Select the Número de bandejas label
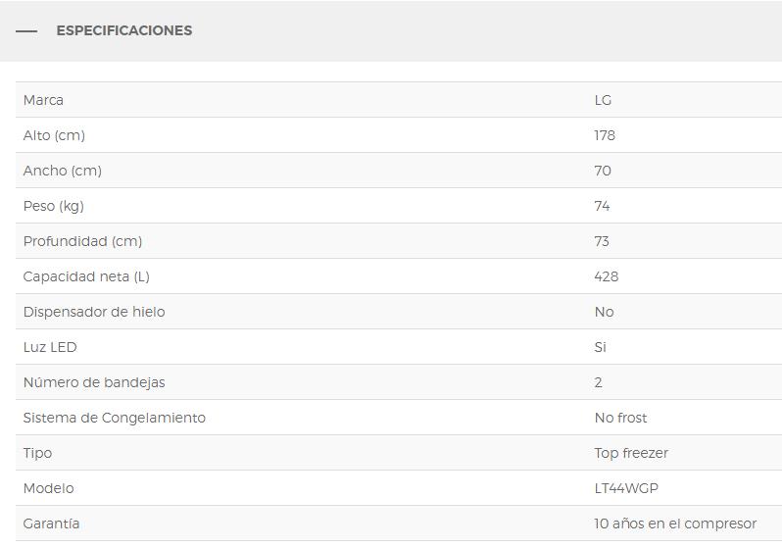This screenshot has width=782, height=548. coord(94,382)
